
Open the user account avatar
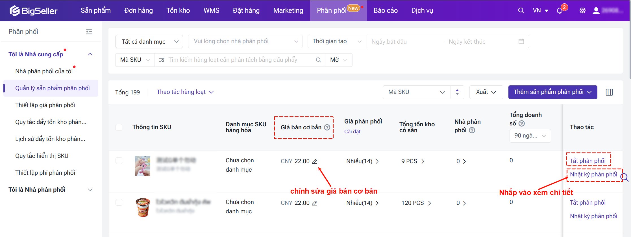pos(596,11)
